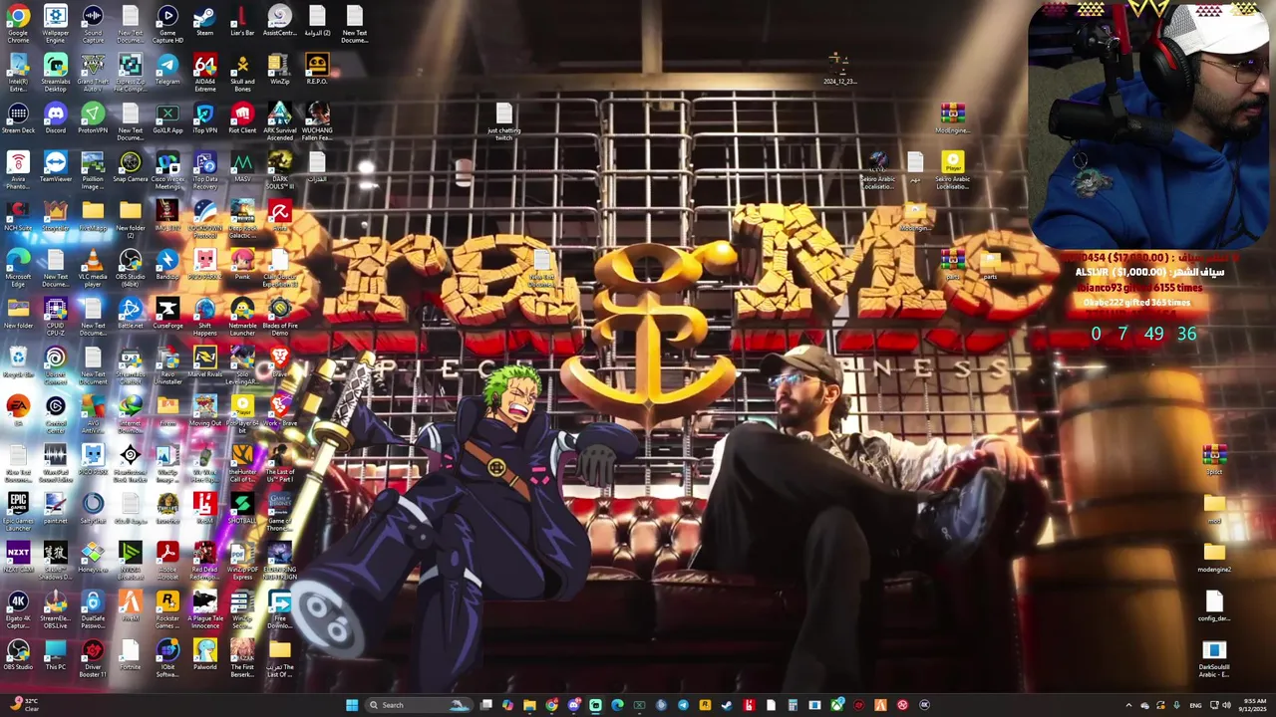Select modengine2 folder on desktop
Screen dimensions: 1276x717
(1214, 559)
